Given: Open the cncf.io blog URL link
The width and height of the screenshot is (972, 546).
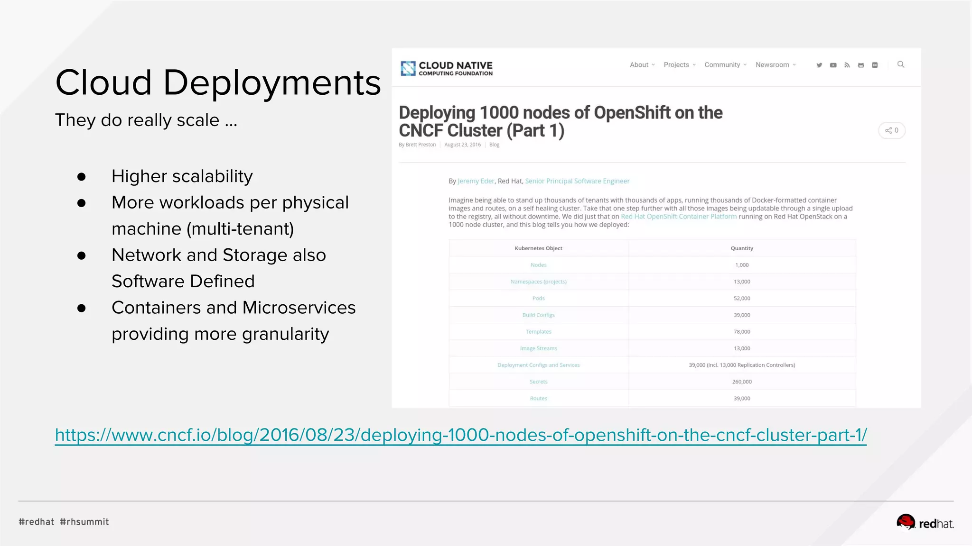Looking at the screenshot, I should coord(461,435).
